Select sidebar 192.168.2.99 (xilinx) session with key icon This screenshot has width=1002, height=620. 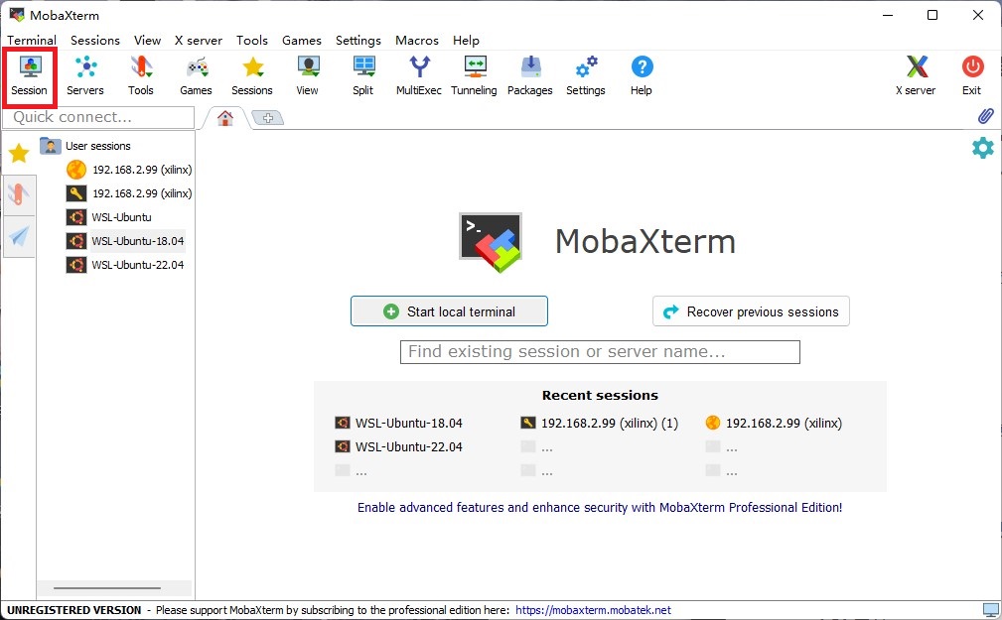point(129,193)
